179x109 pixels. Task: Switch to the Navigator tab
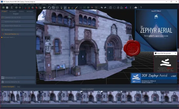(13, 11)
